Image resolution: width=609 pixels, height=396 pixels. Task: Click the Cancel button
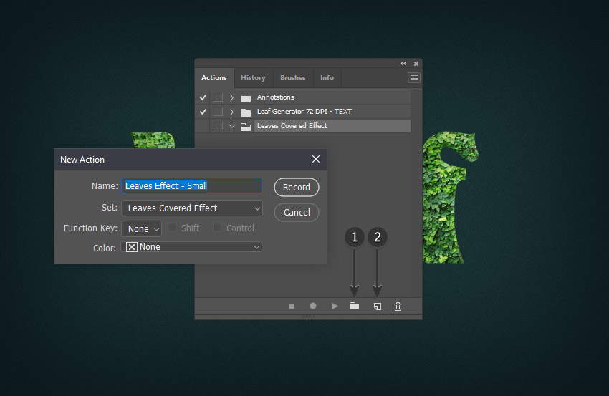297,213
